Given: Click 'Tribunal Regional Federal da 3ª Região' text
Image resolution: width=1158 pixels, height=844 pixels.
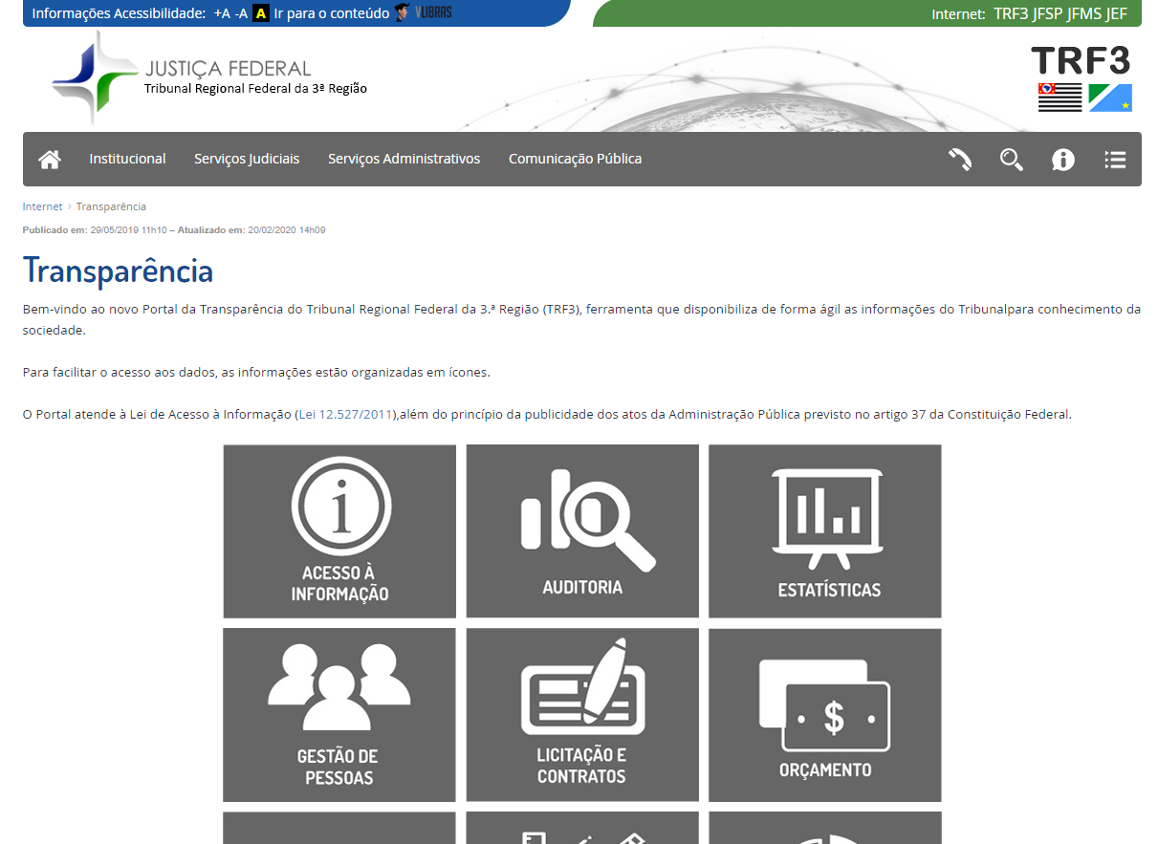Looking at the screenshot, I should click(255, 89).
